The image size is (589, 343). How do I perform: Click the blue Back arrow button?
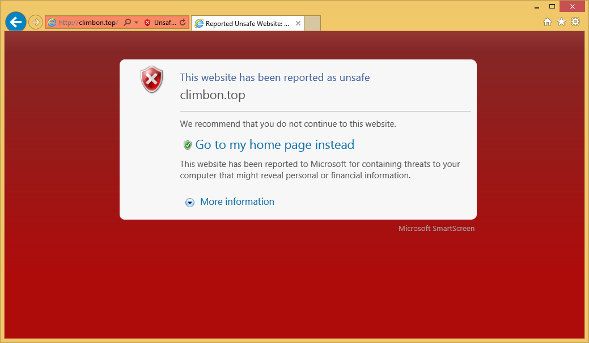(15, 22)
